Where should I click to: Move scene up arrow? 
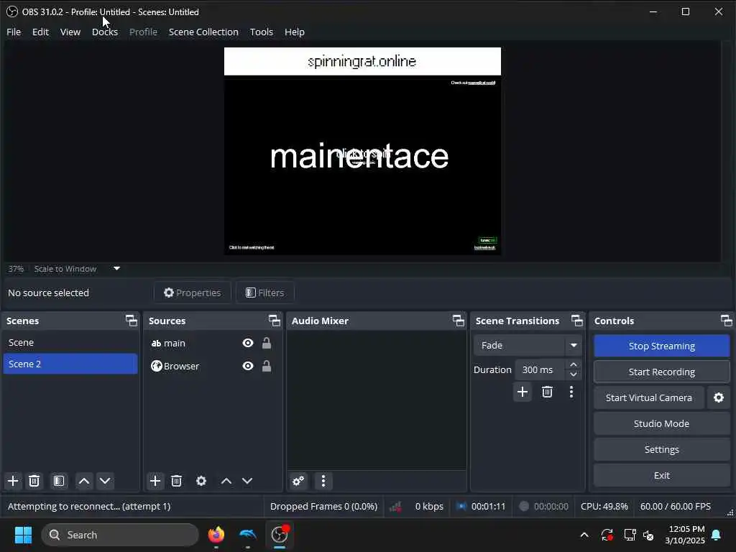(x=84, y=481)
